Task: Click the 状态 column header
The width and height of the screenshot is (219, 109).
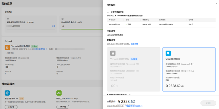Action: (127, 20)
